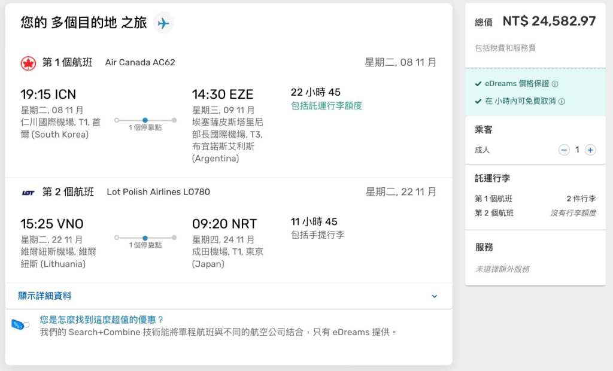Click the price tag icon by the deal message
The image size is (613, 371).
tap(20, 324)
